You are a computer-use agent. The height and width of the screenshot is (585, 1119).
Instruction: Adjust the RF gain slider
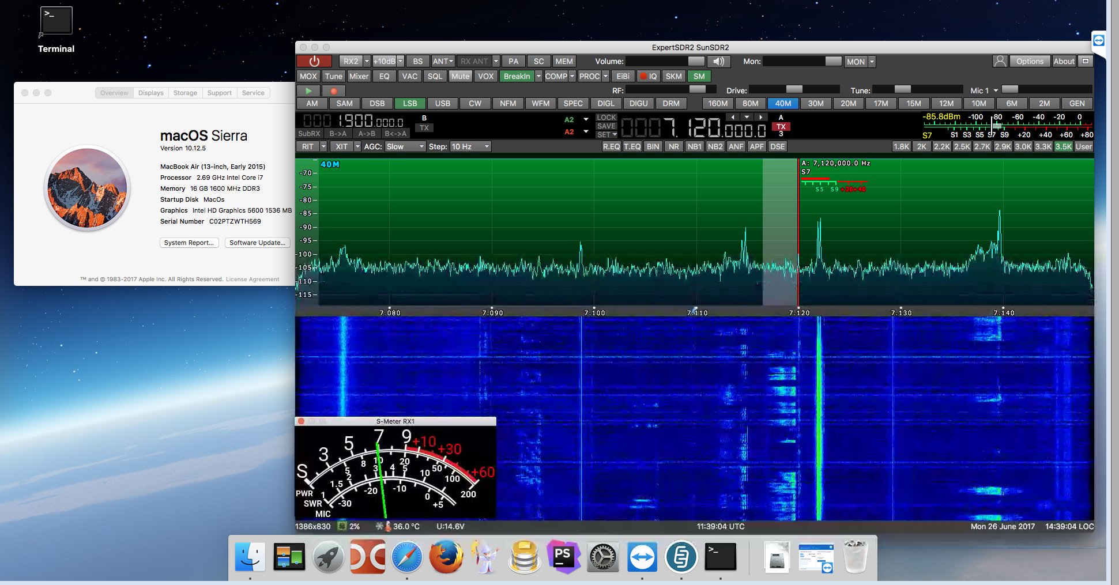pyautogui.click(x=671, y=89)
